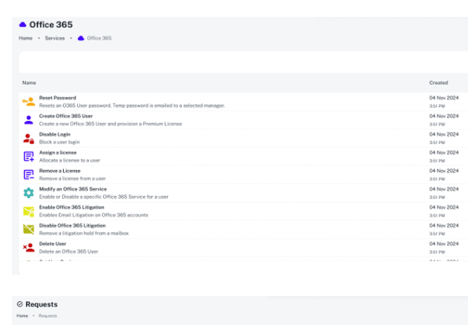Image resolution: width=468 pixels, height=325 pixels.
Task: Click the Disable Office 365 Litigation mail icon
Action: [29, 229]
